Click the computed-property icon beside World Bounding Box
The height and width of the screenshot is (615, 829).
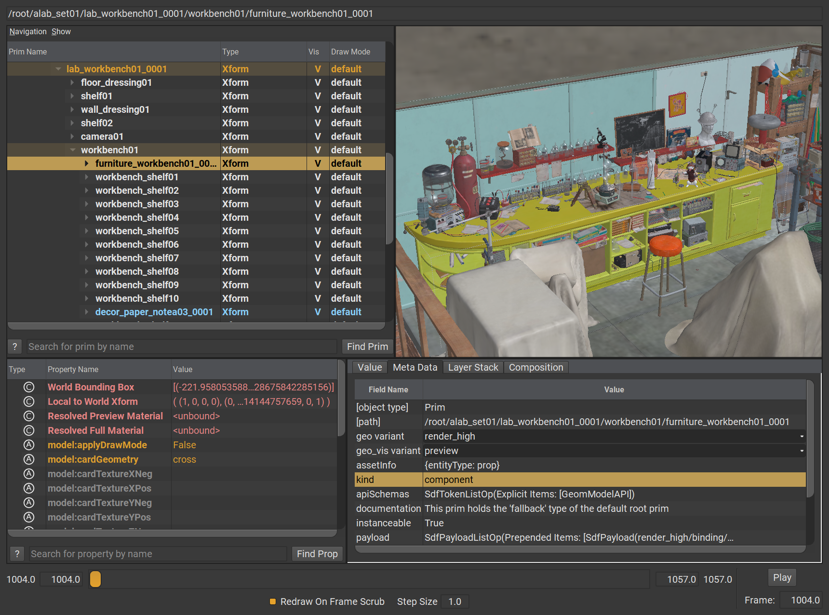[29, 387]
